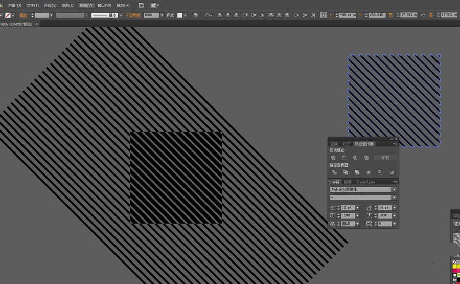Select the Exclude shape mode icon
The width and height of the screenshot is (460, 284).
366,158
